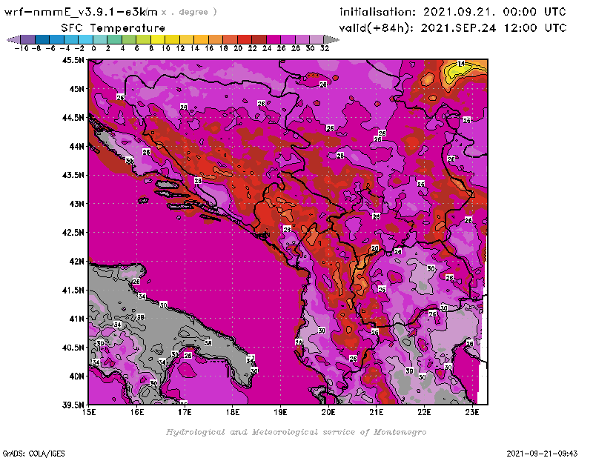Click the '41N' latitude axis label
The height and width of the screenshot is (458, 593).
(76, 319)
